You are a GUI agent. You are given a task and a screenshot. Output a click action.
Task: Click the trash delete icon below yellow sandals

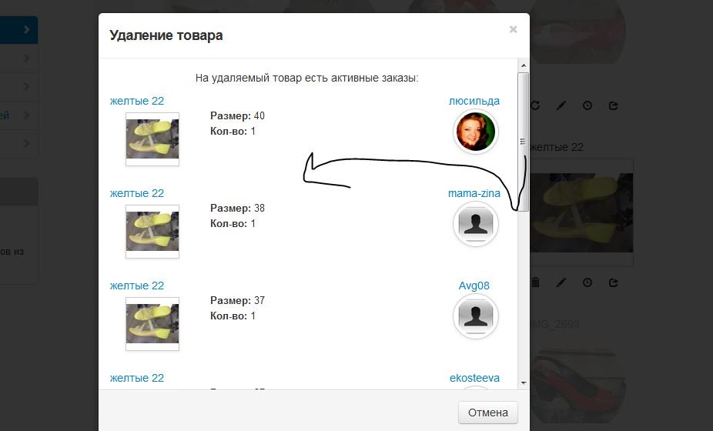point(536,282)
